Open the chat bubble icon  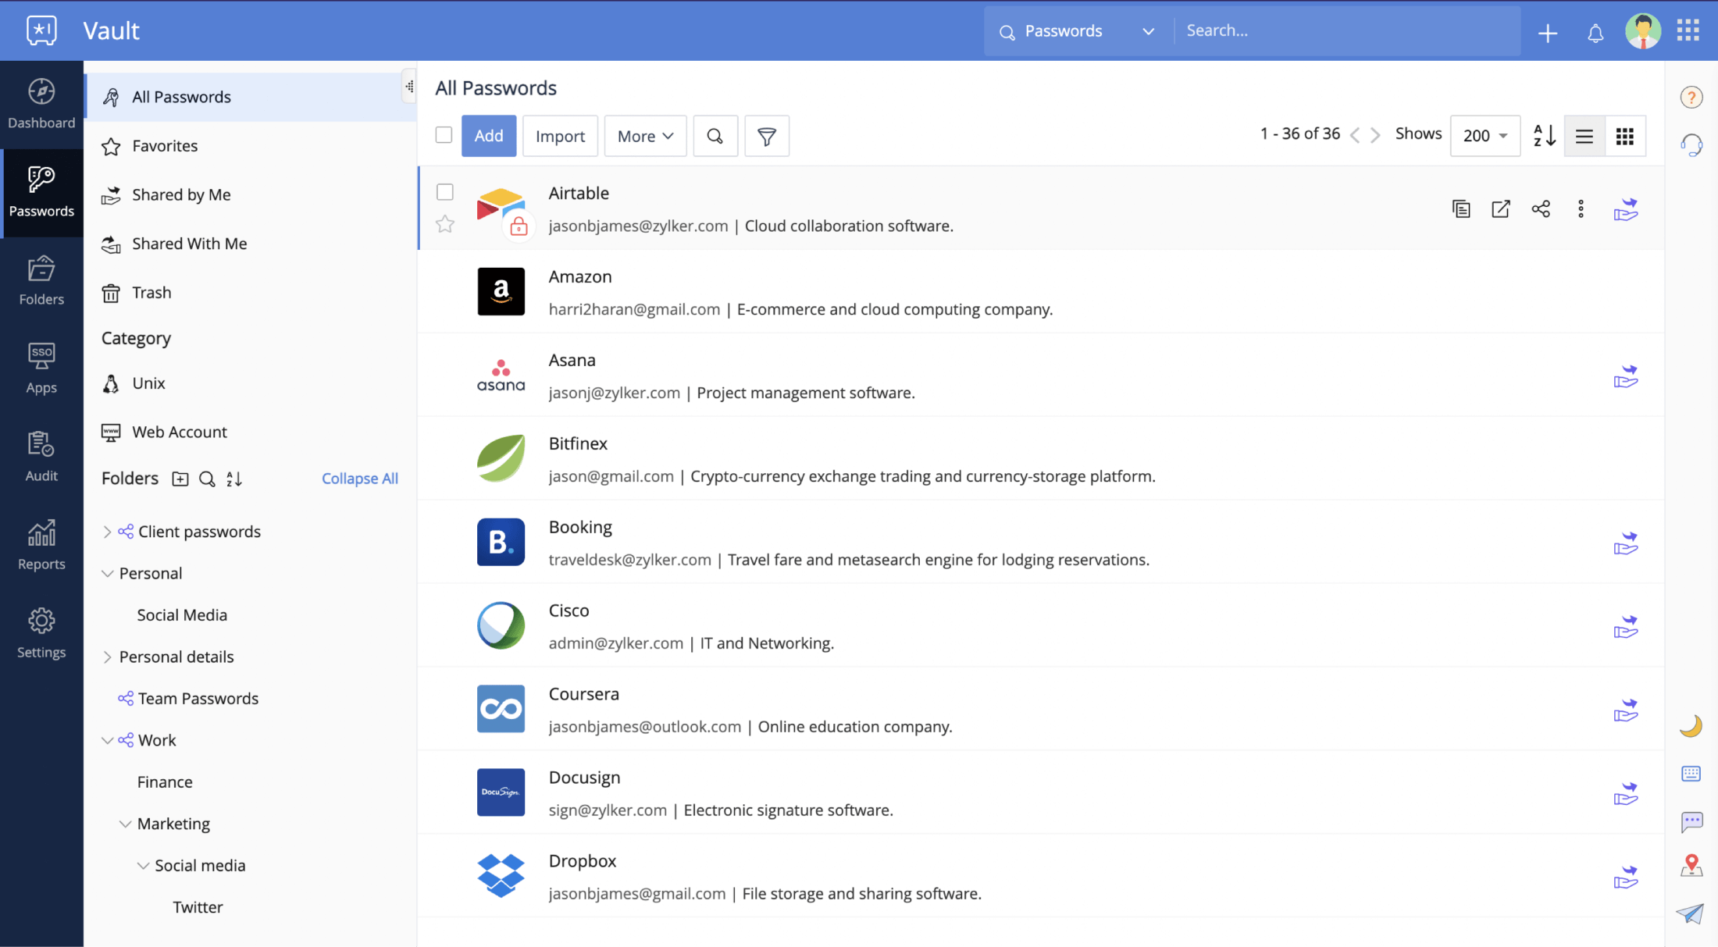(x=1691, y=821)
